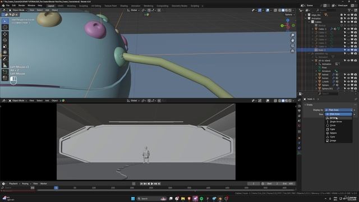The width and height of the screenshot is (359, 202).
Task: Toggle X-ray in the top viewport
Action: (275, 10)
